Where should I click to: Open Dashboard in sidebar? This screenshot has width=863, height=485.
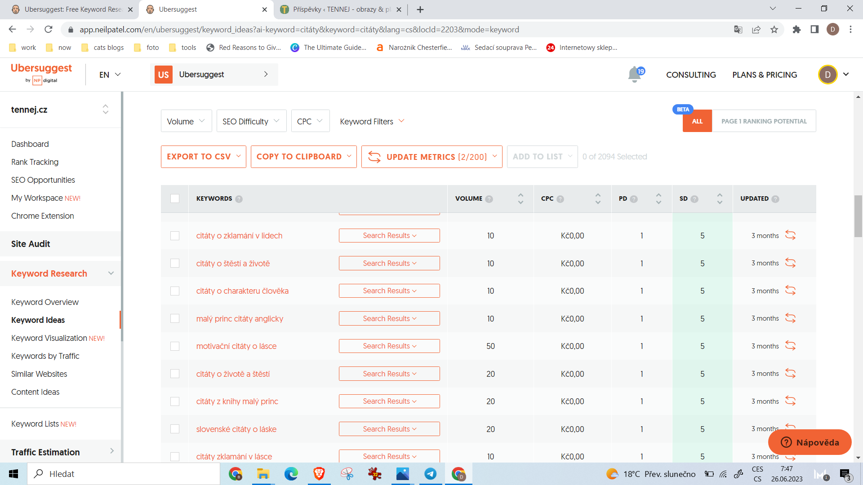[x=30, y=144]
